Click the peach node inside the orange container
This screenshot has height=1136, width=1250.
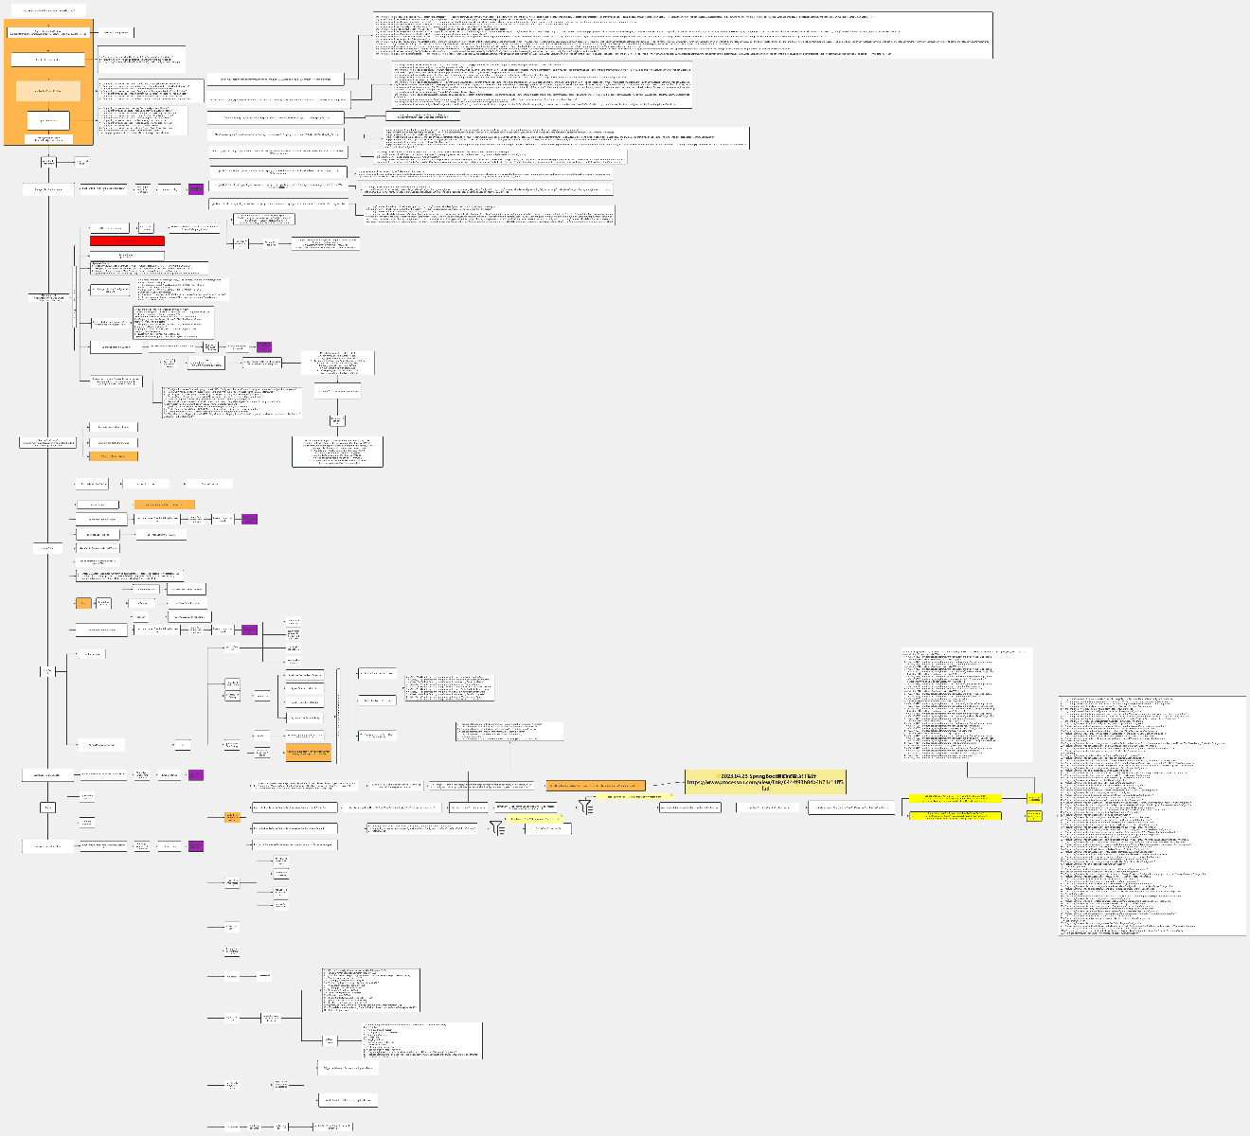48,92
